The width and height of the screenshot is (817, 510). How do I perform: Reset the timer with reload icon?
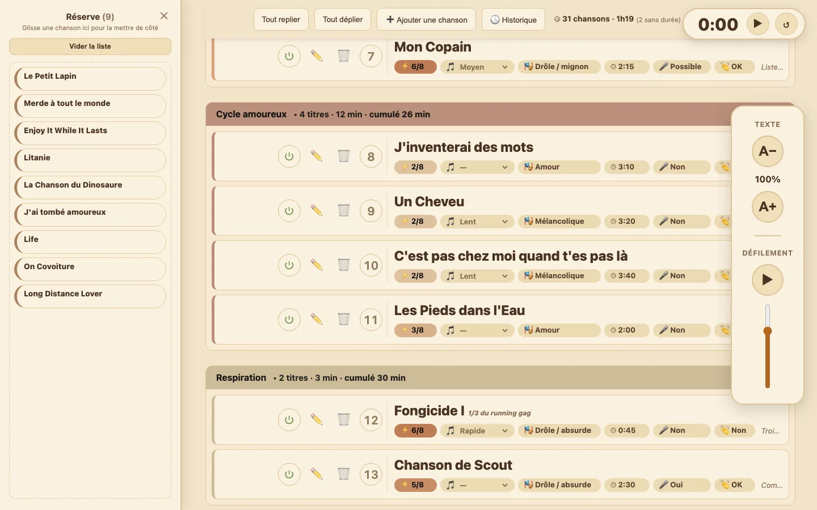click(x=786, y=24)
